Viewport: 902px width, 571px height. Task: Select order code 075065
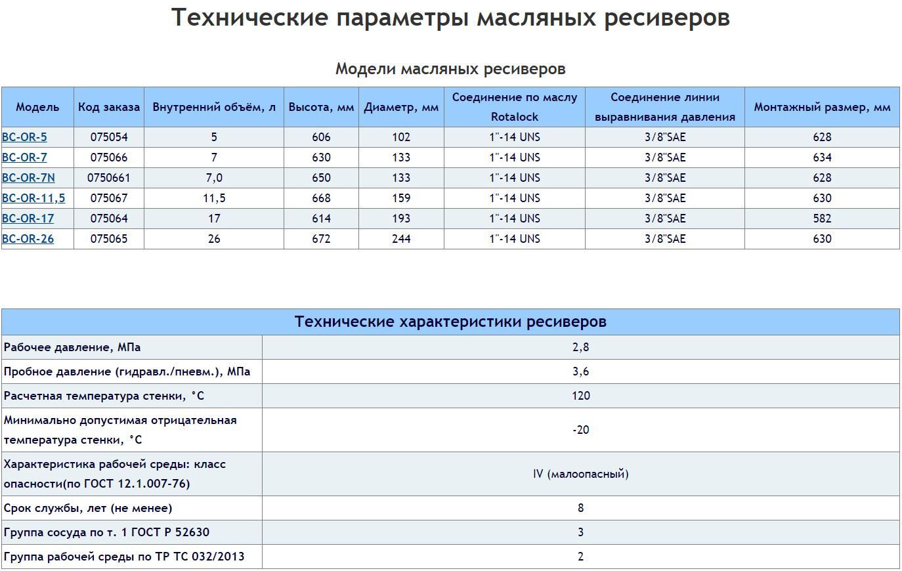pos(109,239)
